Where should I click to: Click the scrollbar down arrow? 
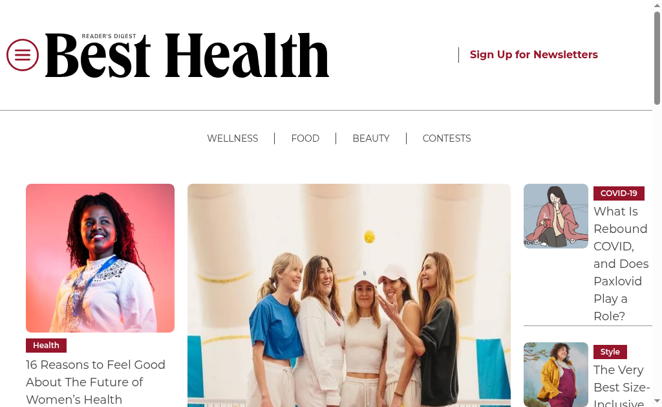(x=657, y=401)
